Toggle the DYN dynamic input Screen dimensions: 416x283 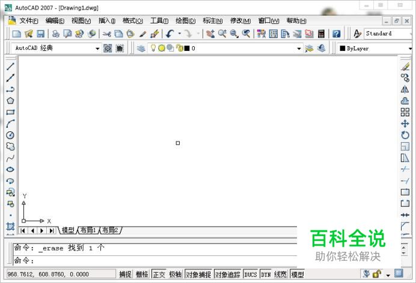[266, 274]
